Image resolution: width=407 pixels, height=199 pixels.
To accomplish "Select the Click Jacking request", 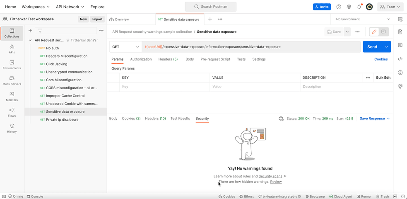I will (57, 64).
